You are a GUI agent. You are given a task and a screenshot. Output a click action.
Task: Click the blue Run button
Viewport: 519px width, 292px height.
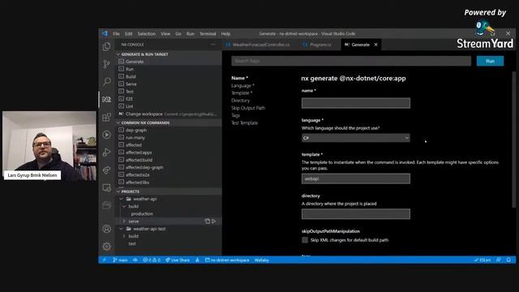490,61
